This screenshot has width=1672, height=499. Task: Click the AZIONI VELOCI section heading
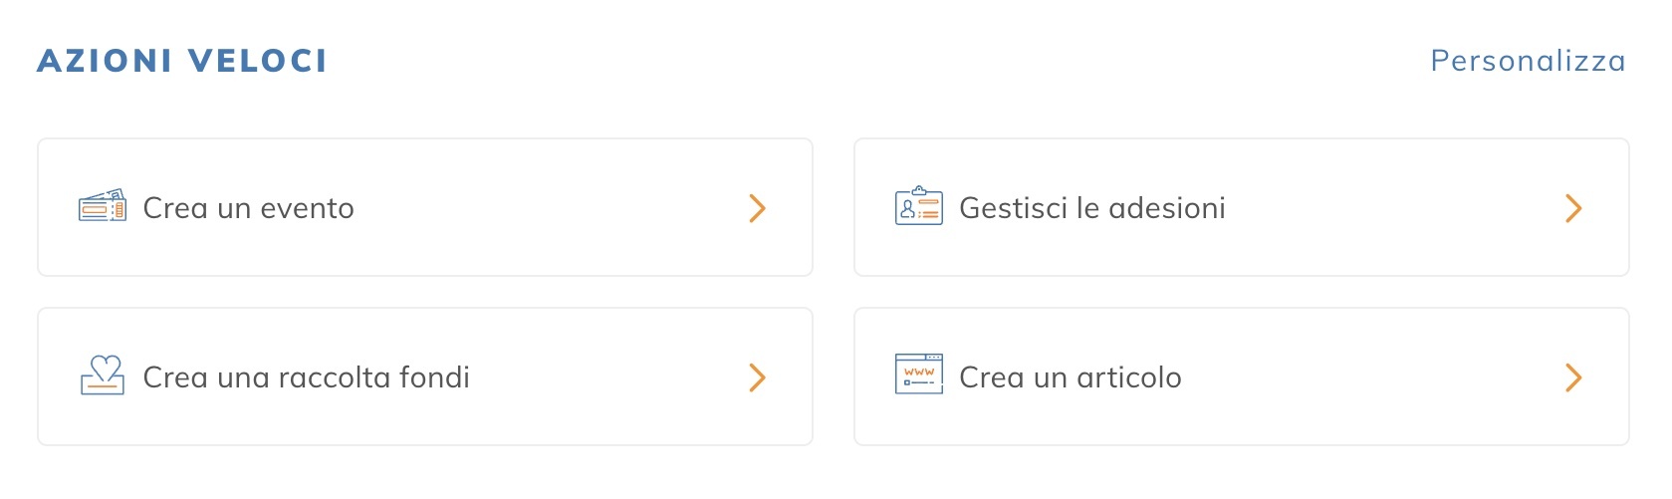182,61
